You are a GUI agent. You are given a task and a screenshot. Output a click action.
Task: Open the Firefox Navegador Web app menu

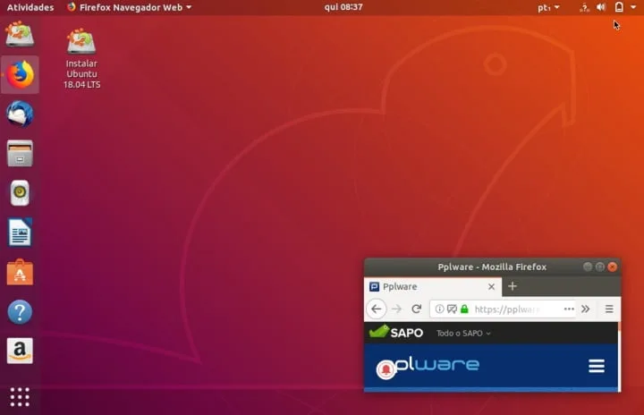[130, 7]
